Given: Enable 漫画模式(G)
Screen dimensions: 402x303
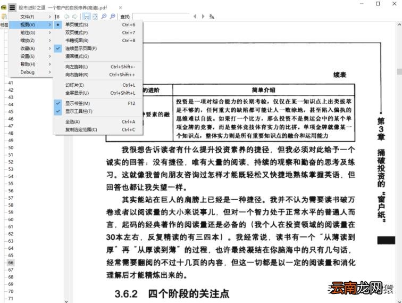Looking at the screenshot, I should click(98, 56).
